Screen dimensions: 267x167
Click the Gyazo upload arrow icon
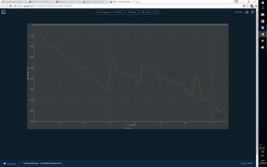point(247,12)
